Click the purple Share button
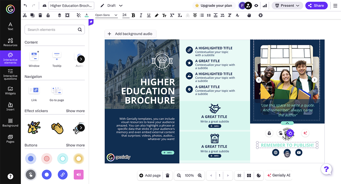The width and height of the screenshot is (341, 184). click(x=316, y=5)
